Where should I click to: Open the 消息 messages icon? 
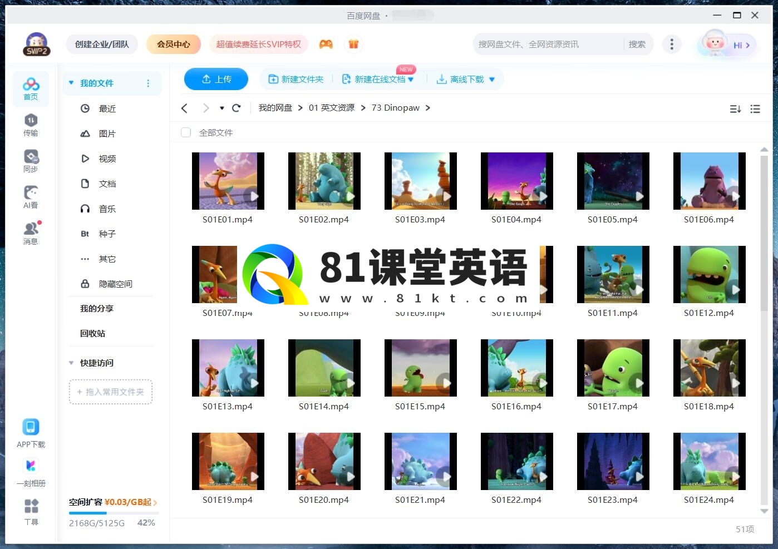[x=31, y=234]
